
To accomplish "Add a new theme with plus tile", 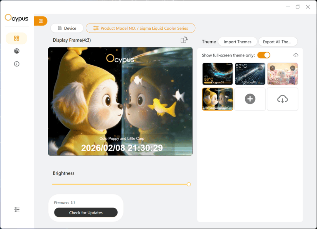I will (250, 99).
